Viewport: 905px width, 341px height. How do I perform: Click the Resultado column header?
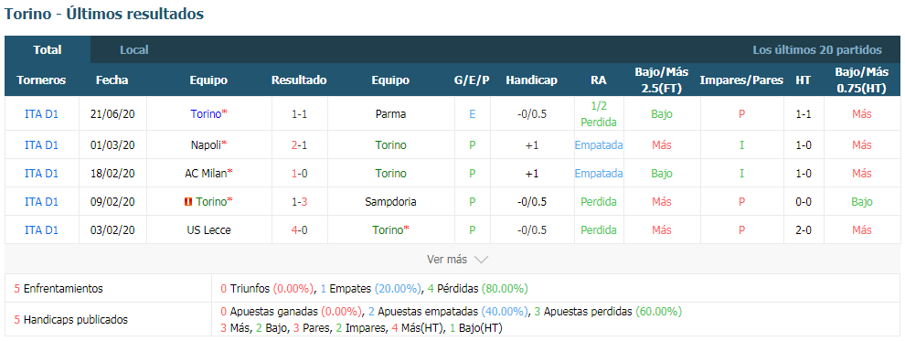(x=299, y=80)
